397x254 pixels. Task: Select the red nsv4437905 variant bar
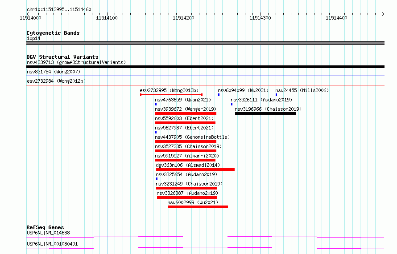coord(186,141)
